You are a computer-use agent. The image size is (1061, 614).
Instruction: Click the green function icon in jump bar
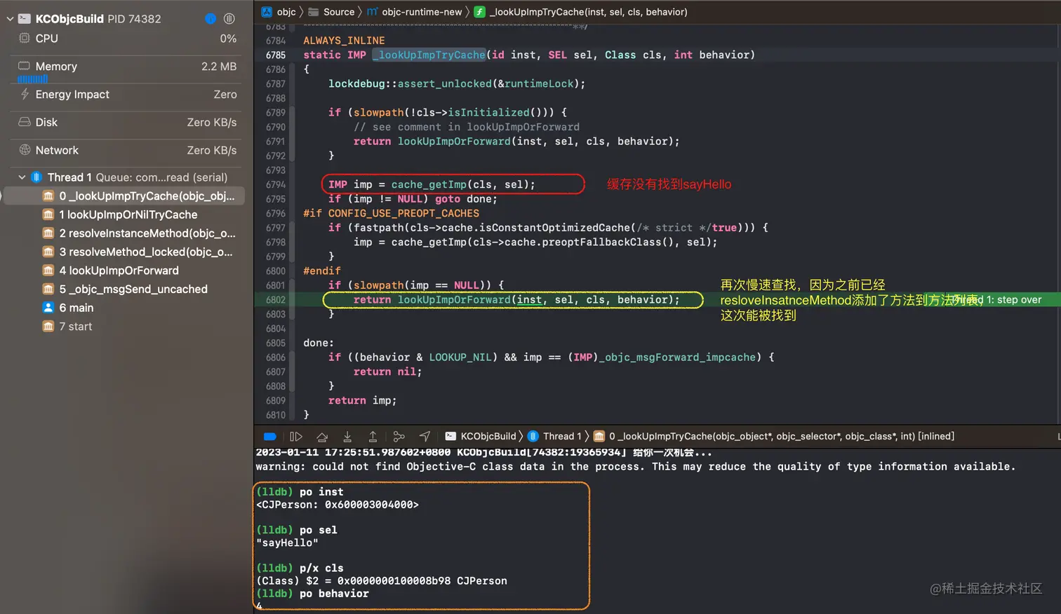[479, 12]
